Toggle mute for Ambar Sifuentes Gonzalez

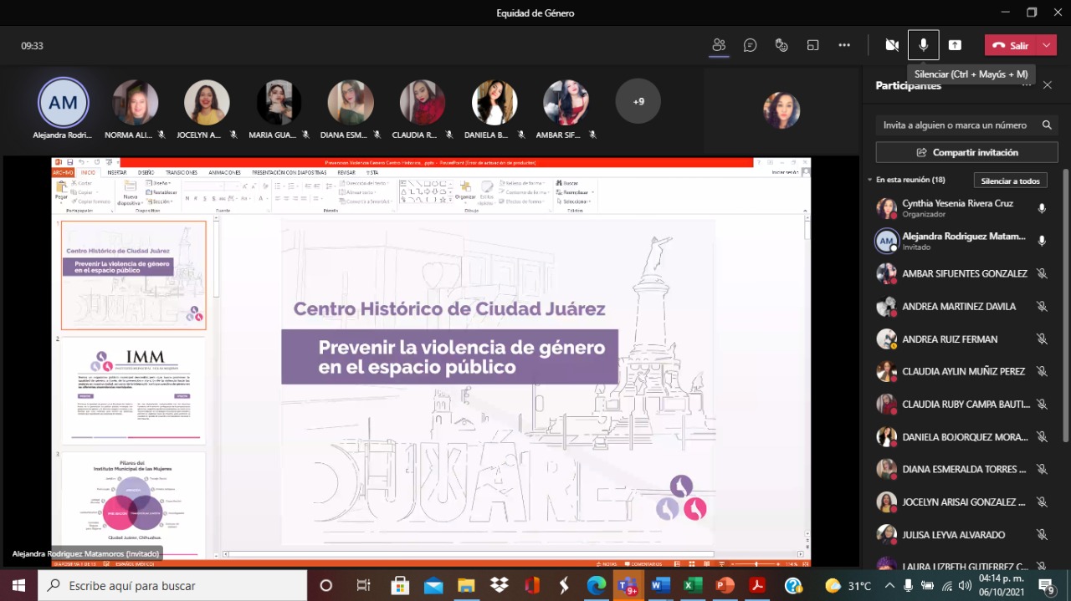[1042, 273]
